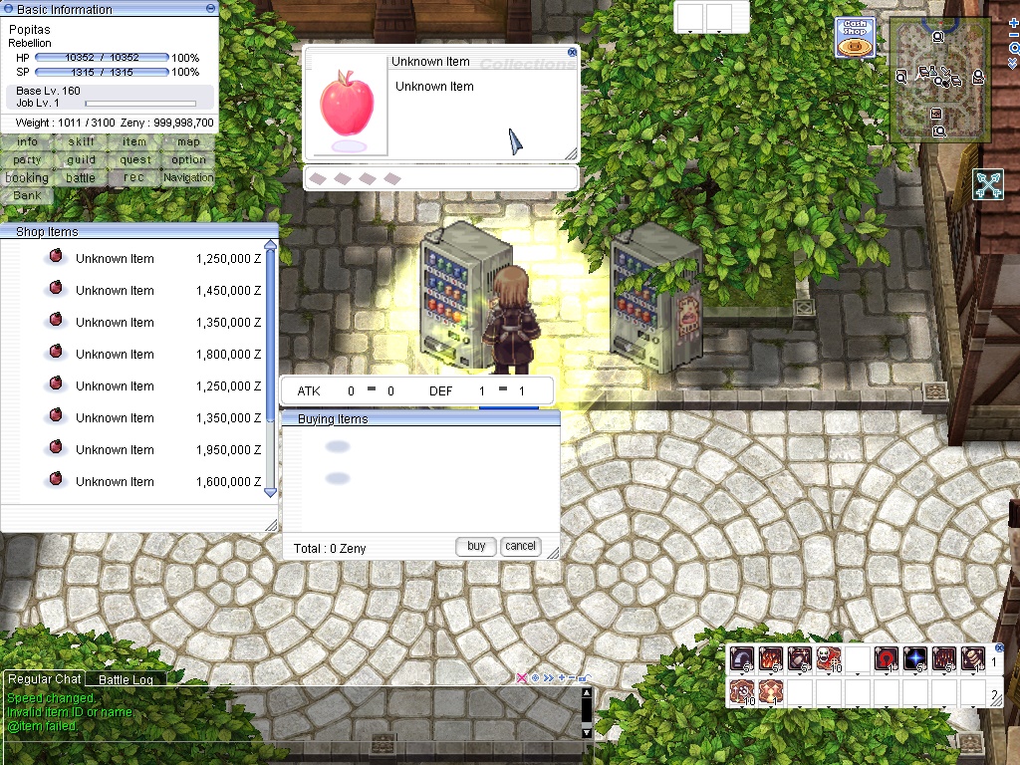
Task: Click the minus icon above the chat box
Action: [x=572, y=677]
